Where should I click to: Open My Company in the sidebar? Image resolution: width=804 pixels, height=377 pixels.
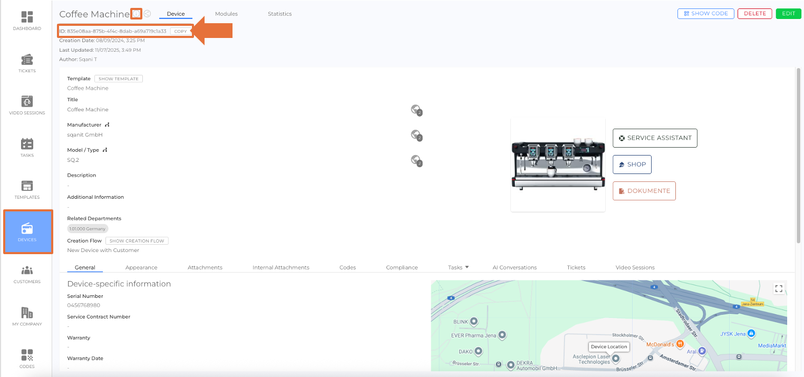27,316
